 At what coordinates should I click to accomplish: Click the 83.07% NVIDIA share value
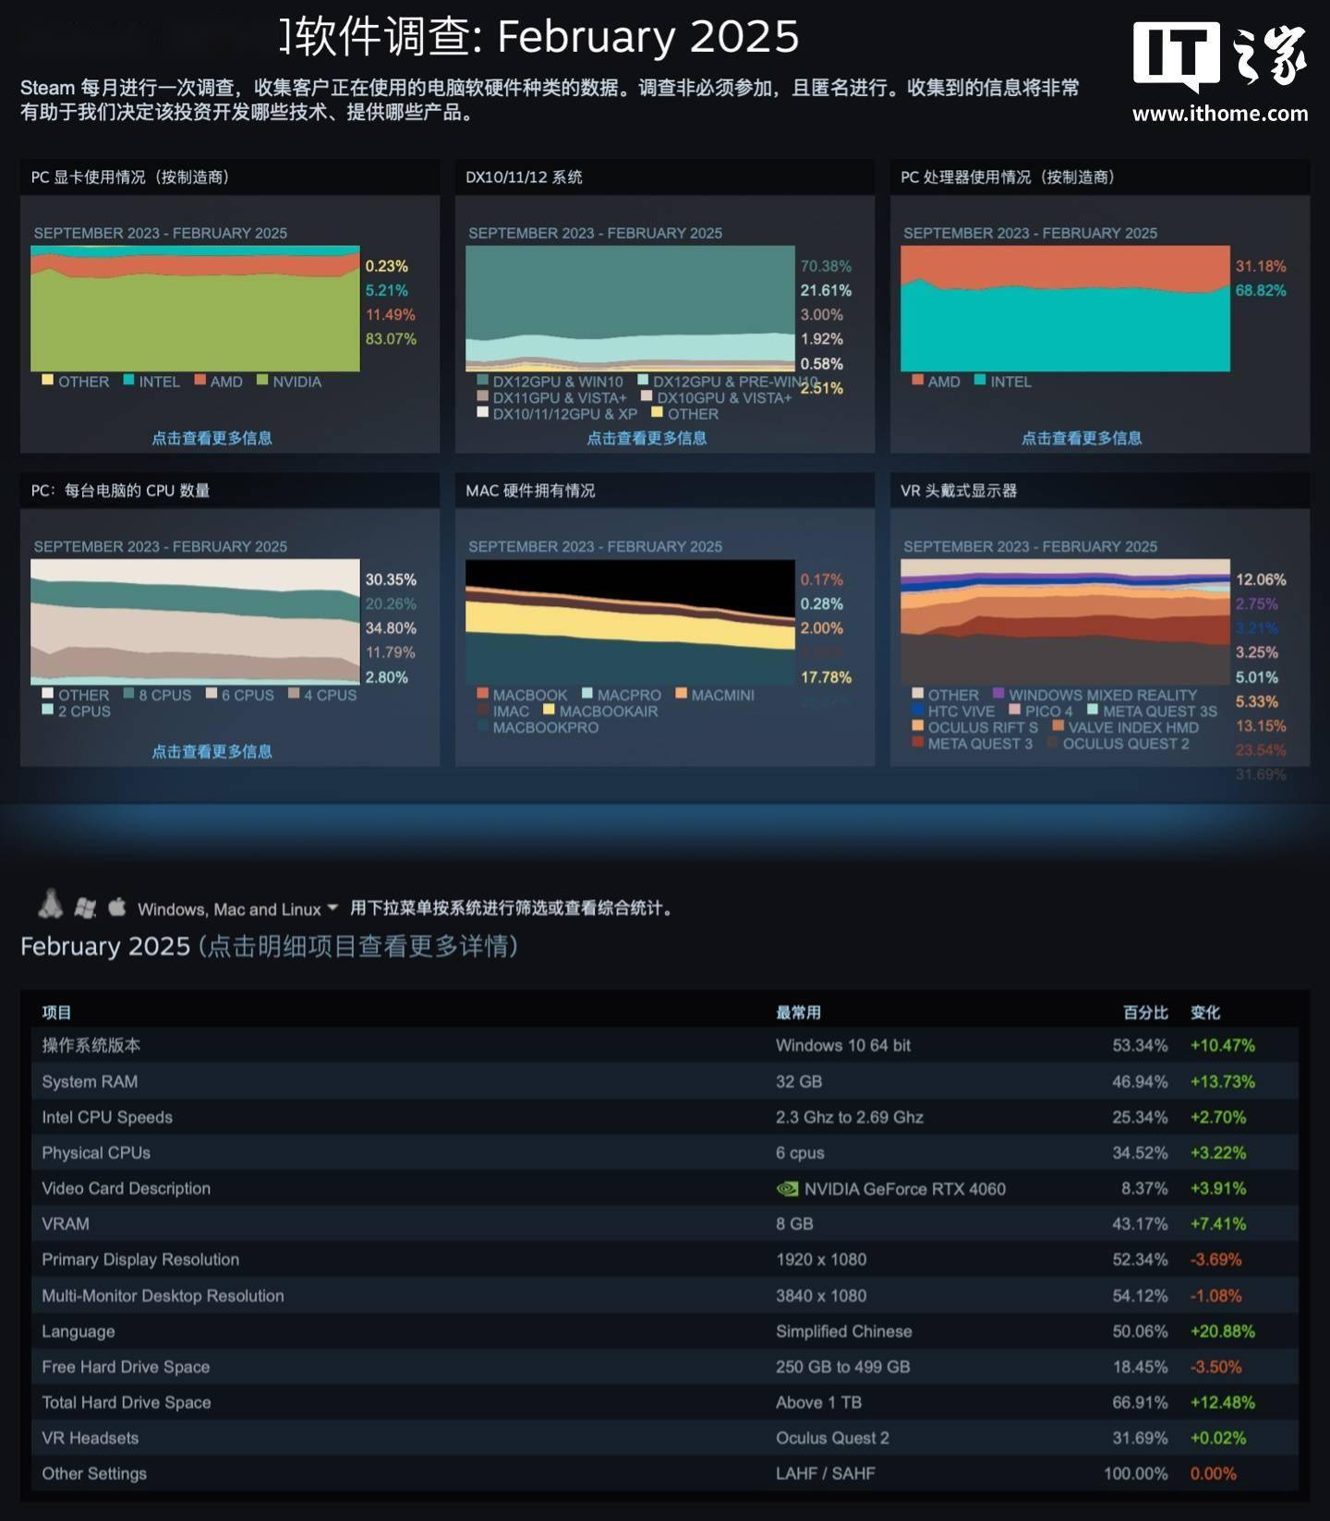[391, 339]
